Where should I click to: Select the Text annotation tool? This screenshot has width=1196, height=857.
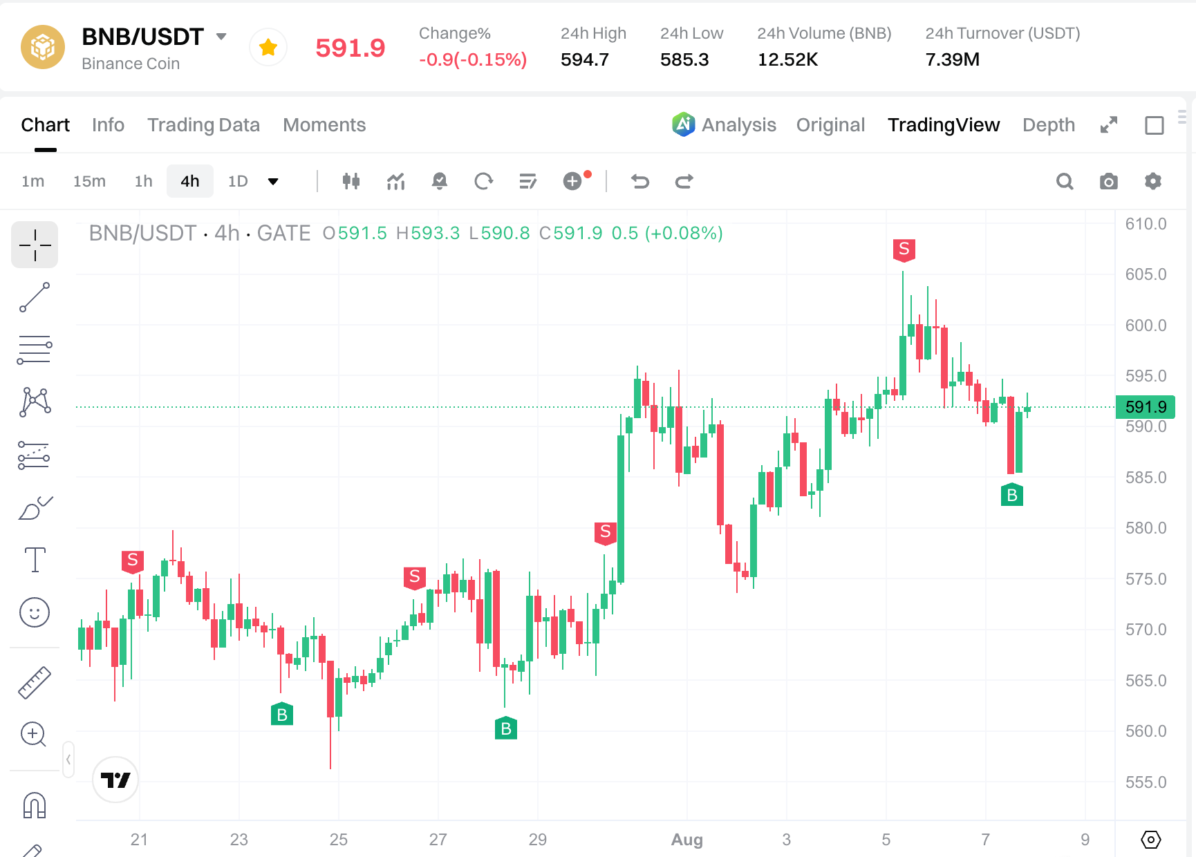coord(35,560)
